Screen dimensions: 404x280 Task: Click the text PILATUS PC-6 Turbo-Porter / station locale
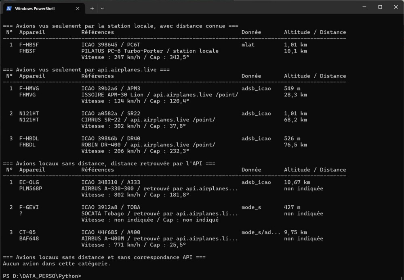pyautogui.click(x=150, y=51)
